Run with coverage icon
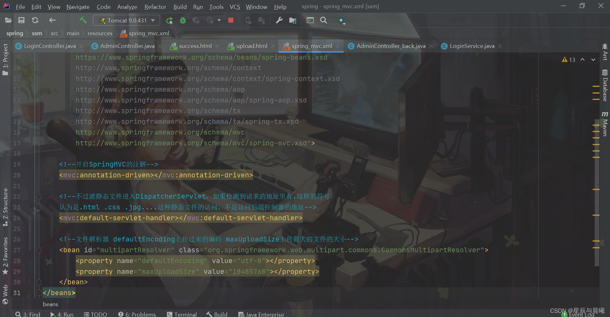The width and height of the screenshot is (610, 317). [196, 21]
